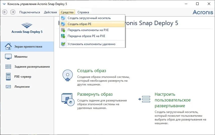Click the list icon for deployment tasks
This screenshot has width=215, height=135.
(8, 67)
